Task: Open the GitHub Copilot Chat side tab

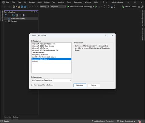Action: pyautogui.click(x=143, y=18)
